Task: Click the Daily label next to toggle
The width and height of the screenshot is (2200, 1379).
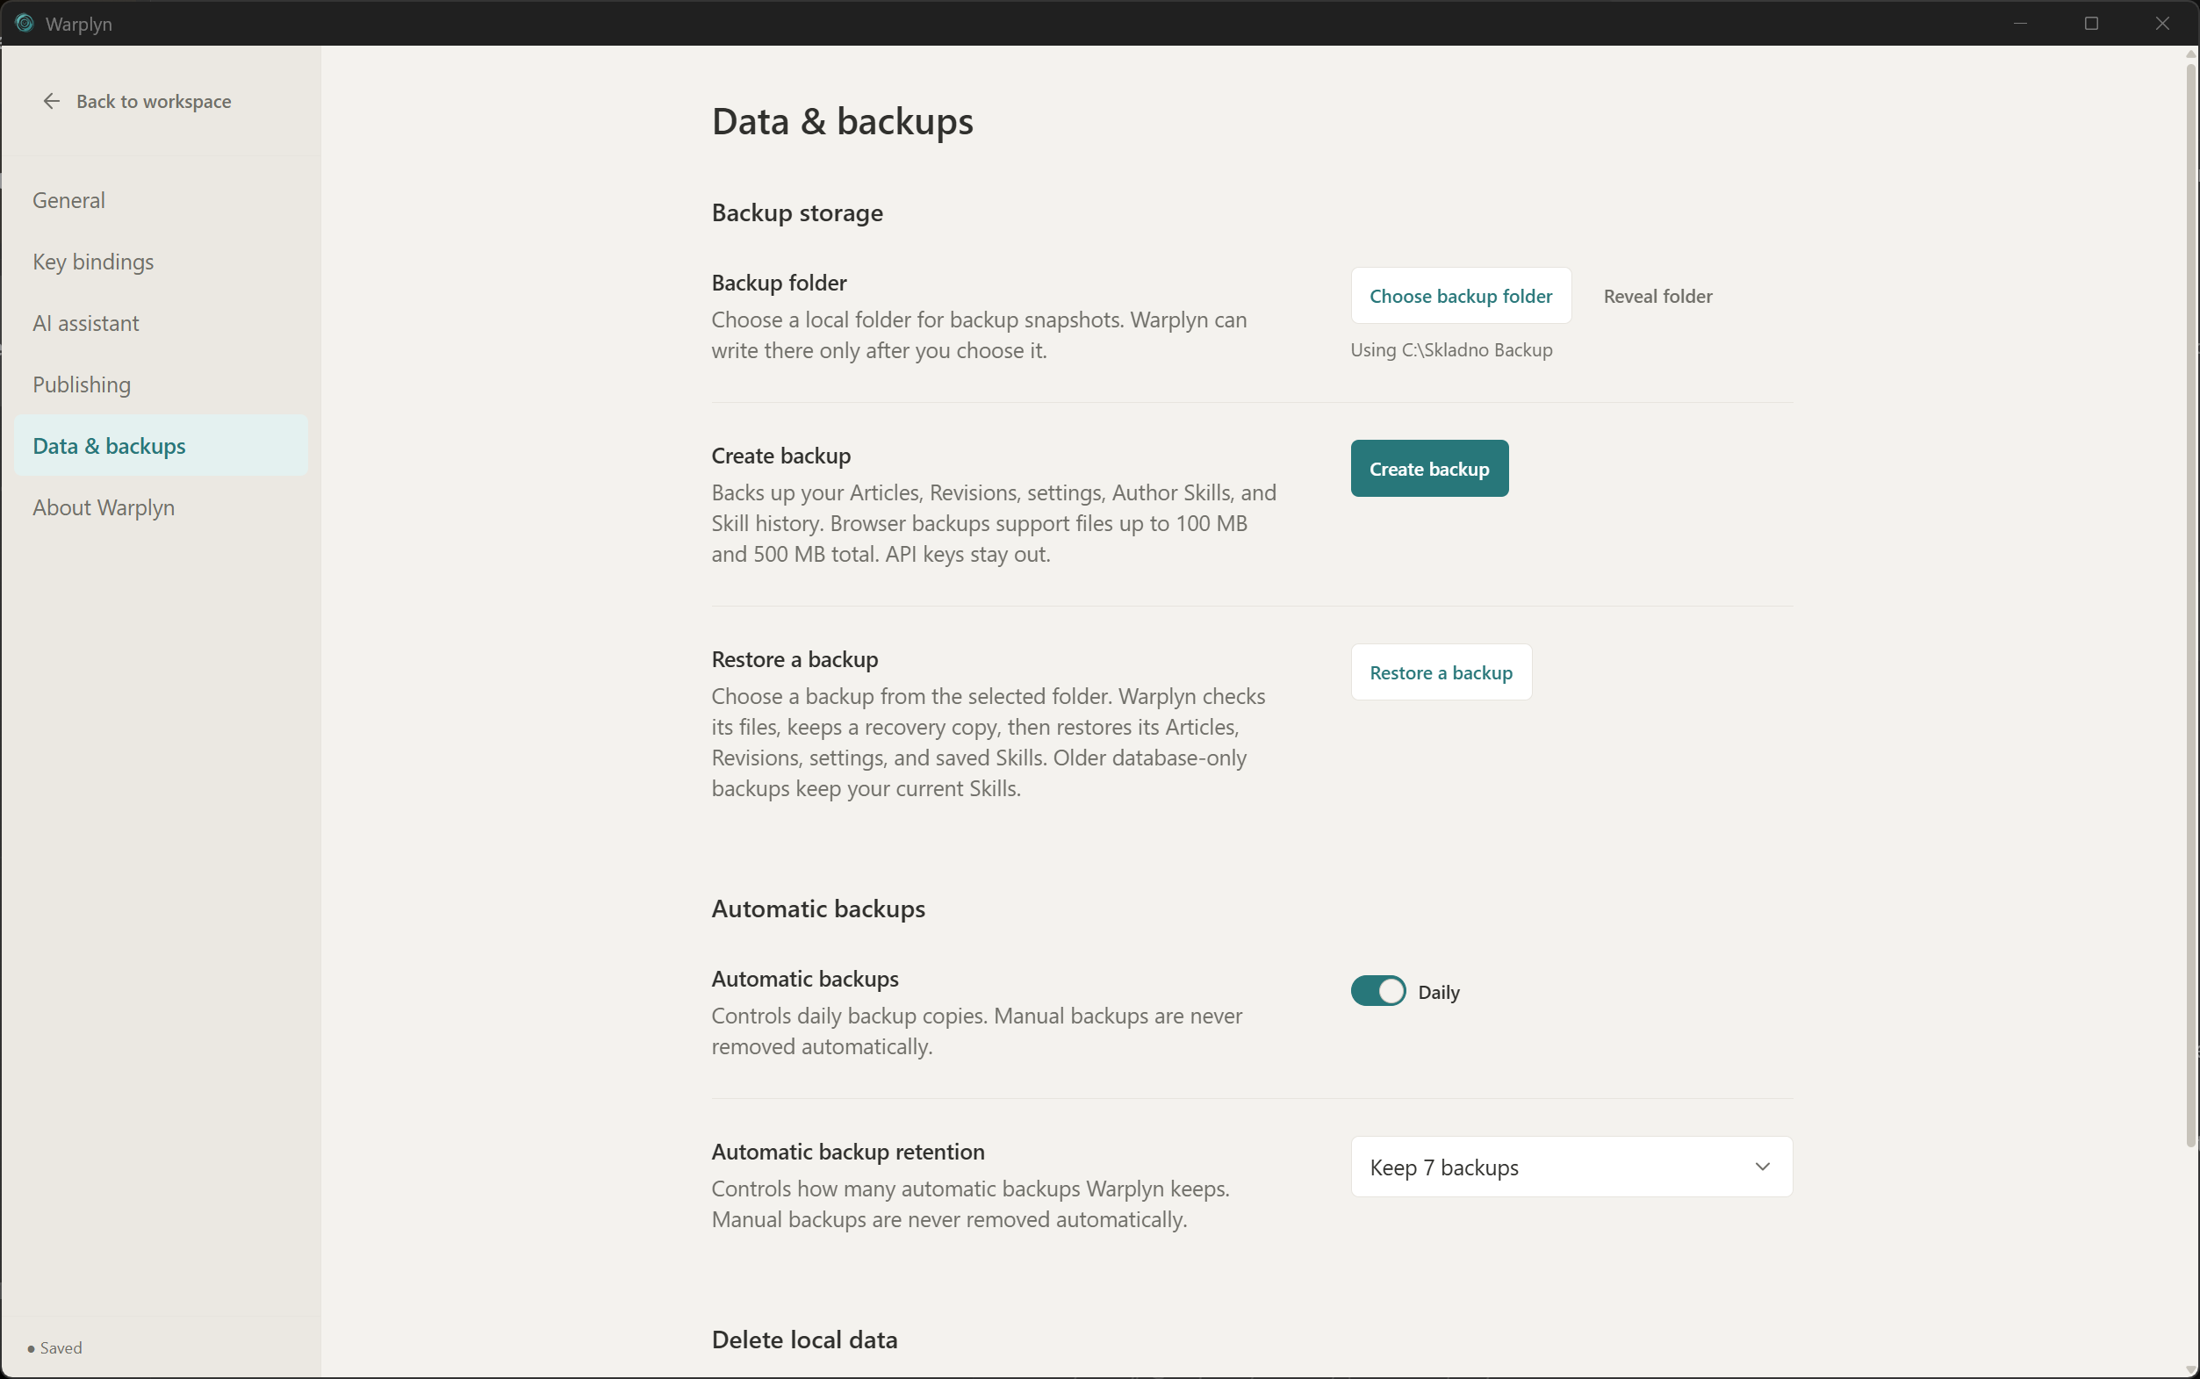Action: click(1438, 992)
